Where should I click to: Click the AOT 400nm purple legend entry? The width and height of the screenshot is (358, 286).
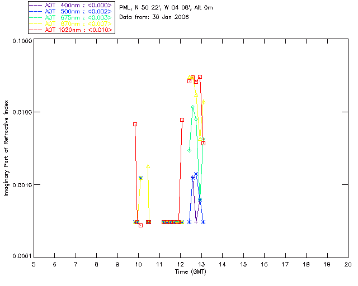pyautogui.click(x=71, y=5)
